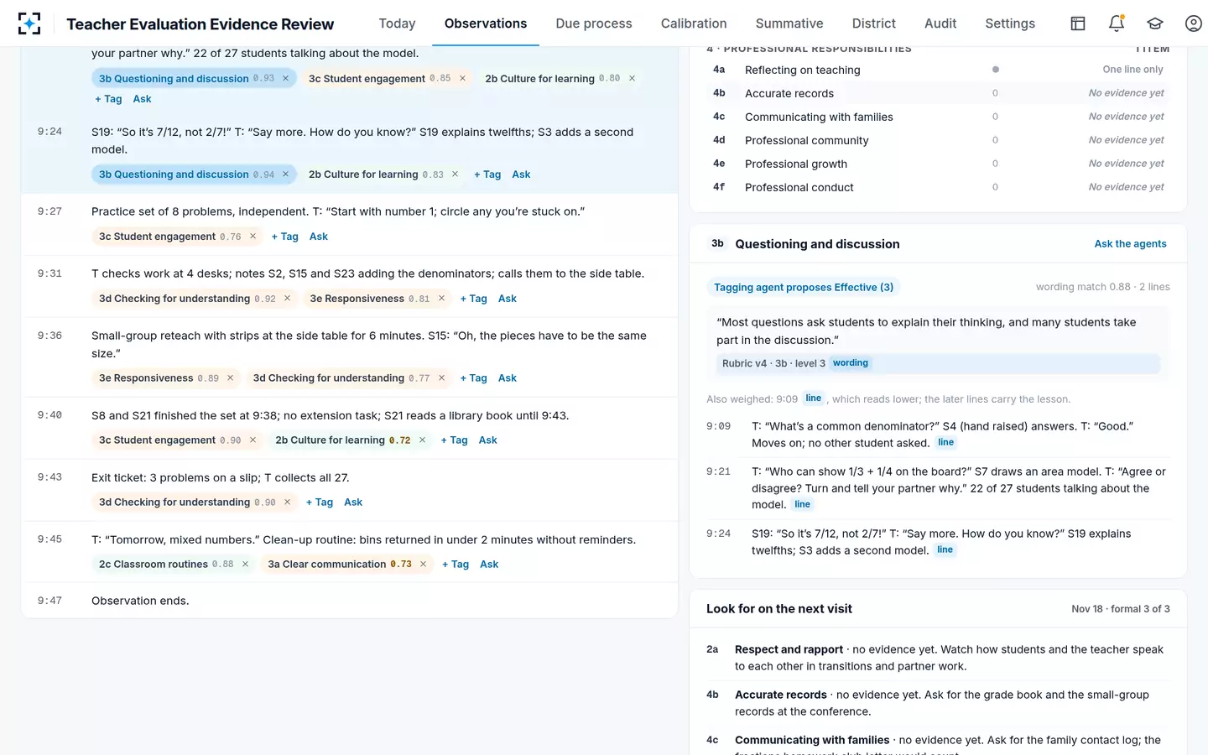Viewport: 1208px width, 755px height.
Task: Remove 3a Clear communication tag 0.73
Action: [x=423, y=565]
